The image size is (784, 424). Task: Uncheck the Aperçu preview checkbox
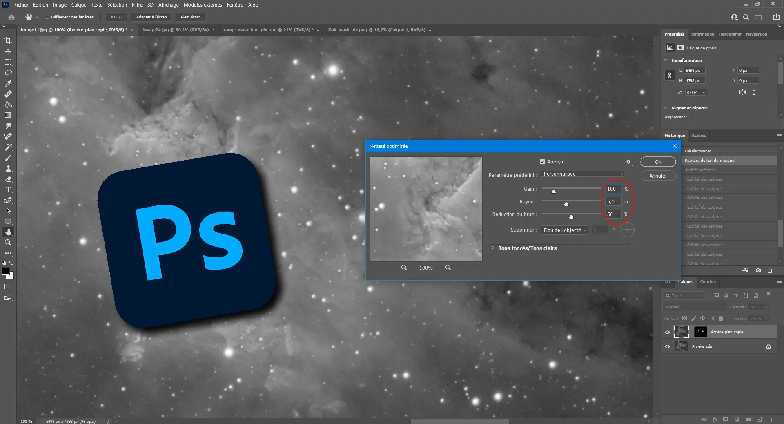[x=542, y=162]
